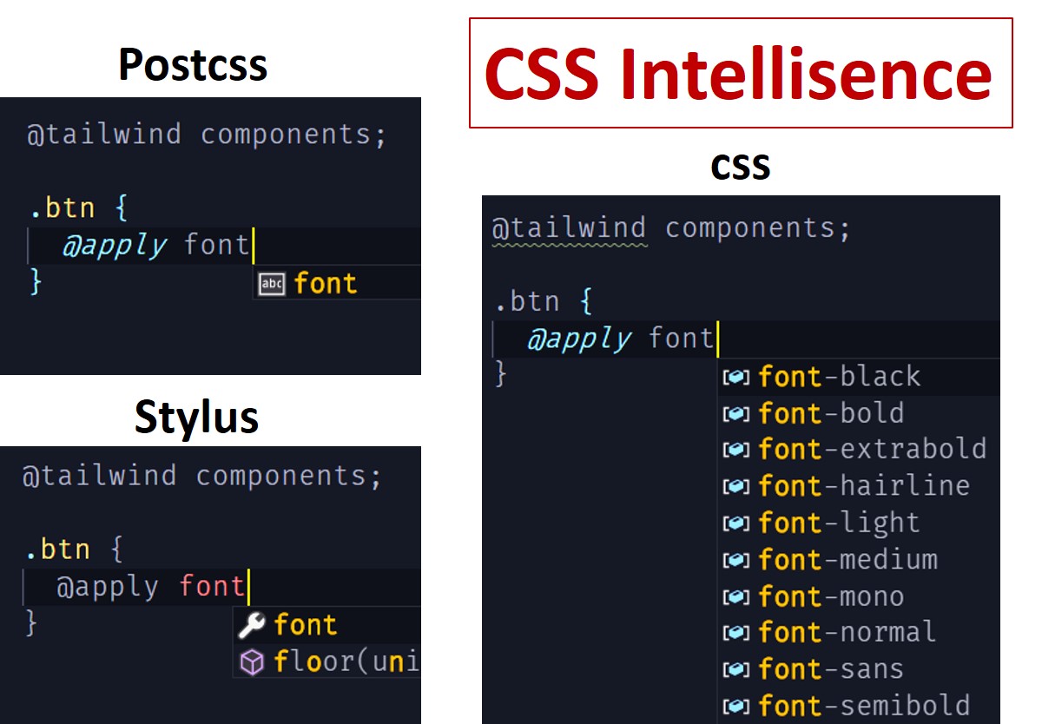Click the icon beside font-black
The width and height of the screenshot is (1042, 724).
(x=736, y=378)
